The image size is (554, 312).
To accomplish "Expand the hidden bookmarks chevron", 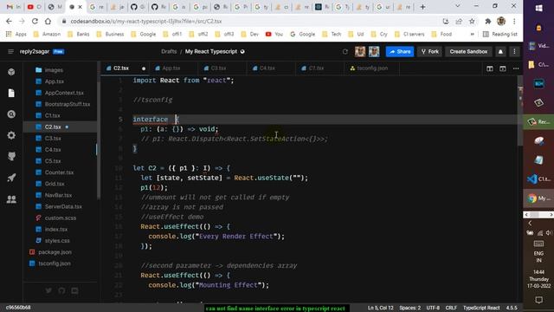I will 472,35.
